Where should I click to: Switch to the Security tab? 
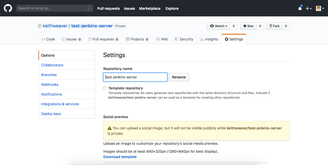click(x=184, y=39)
